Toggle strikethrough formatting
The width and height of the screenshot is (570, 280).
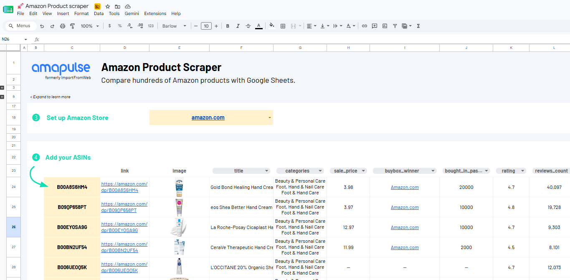[248, 26]
